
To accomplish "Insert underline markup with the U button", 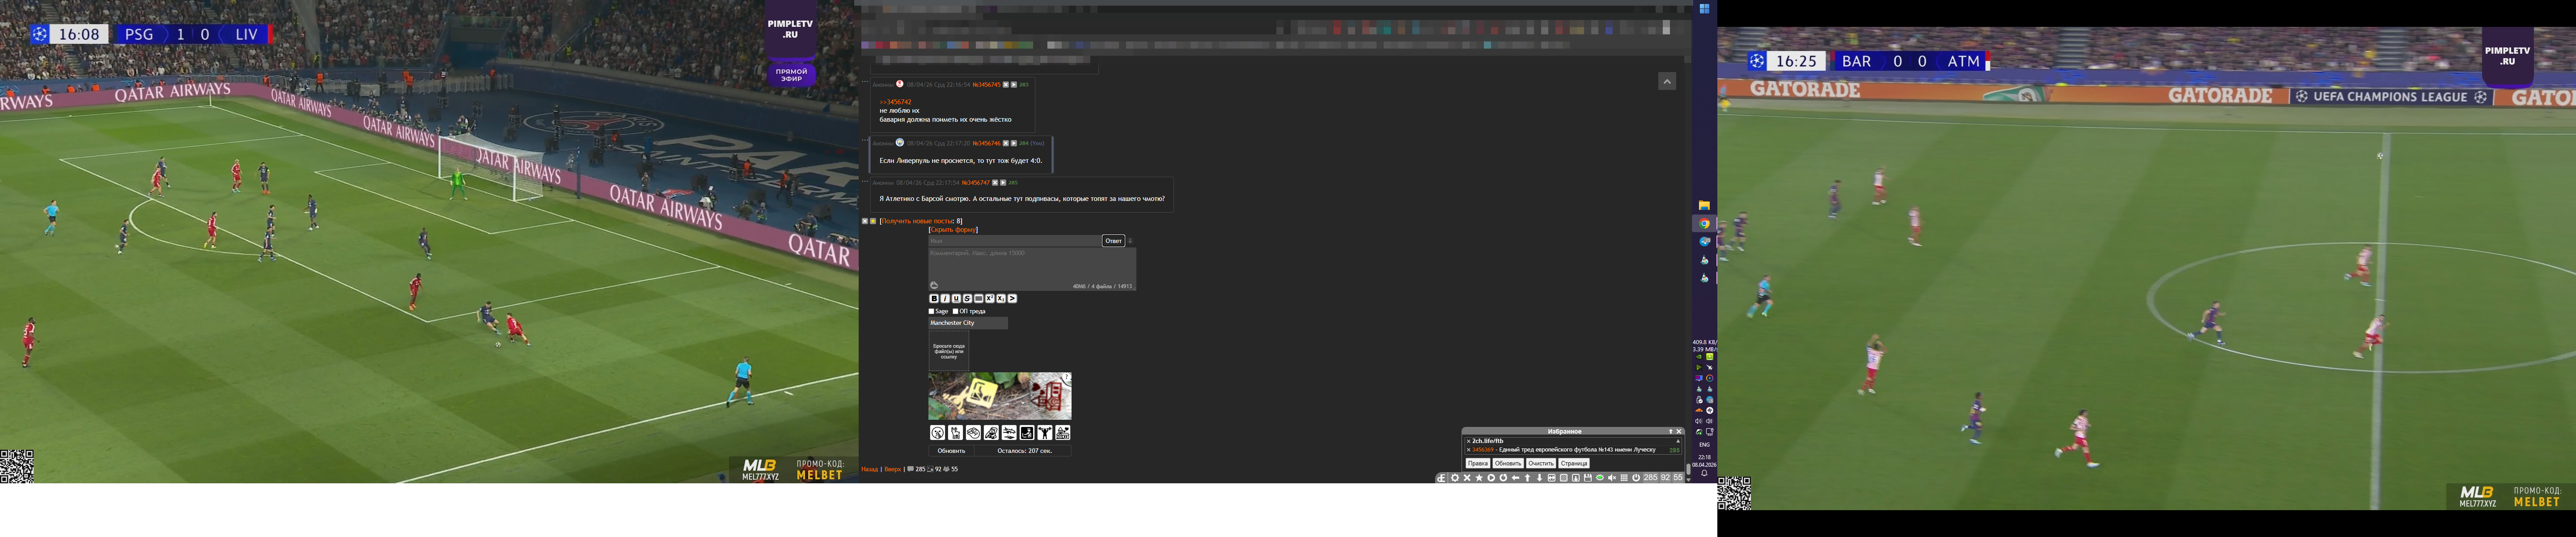I will [x=956, y=298].
